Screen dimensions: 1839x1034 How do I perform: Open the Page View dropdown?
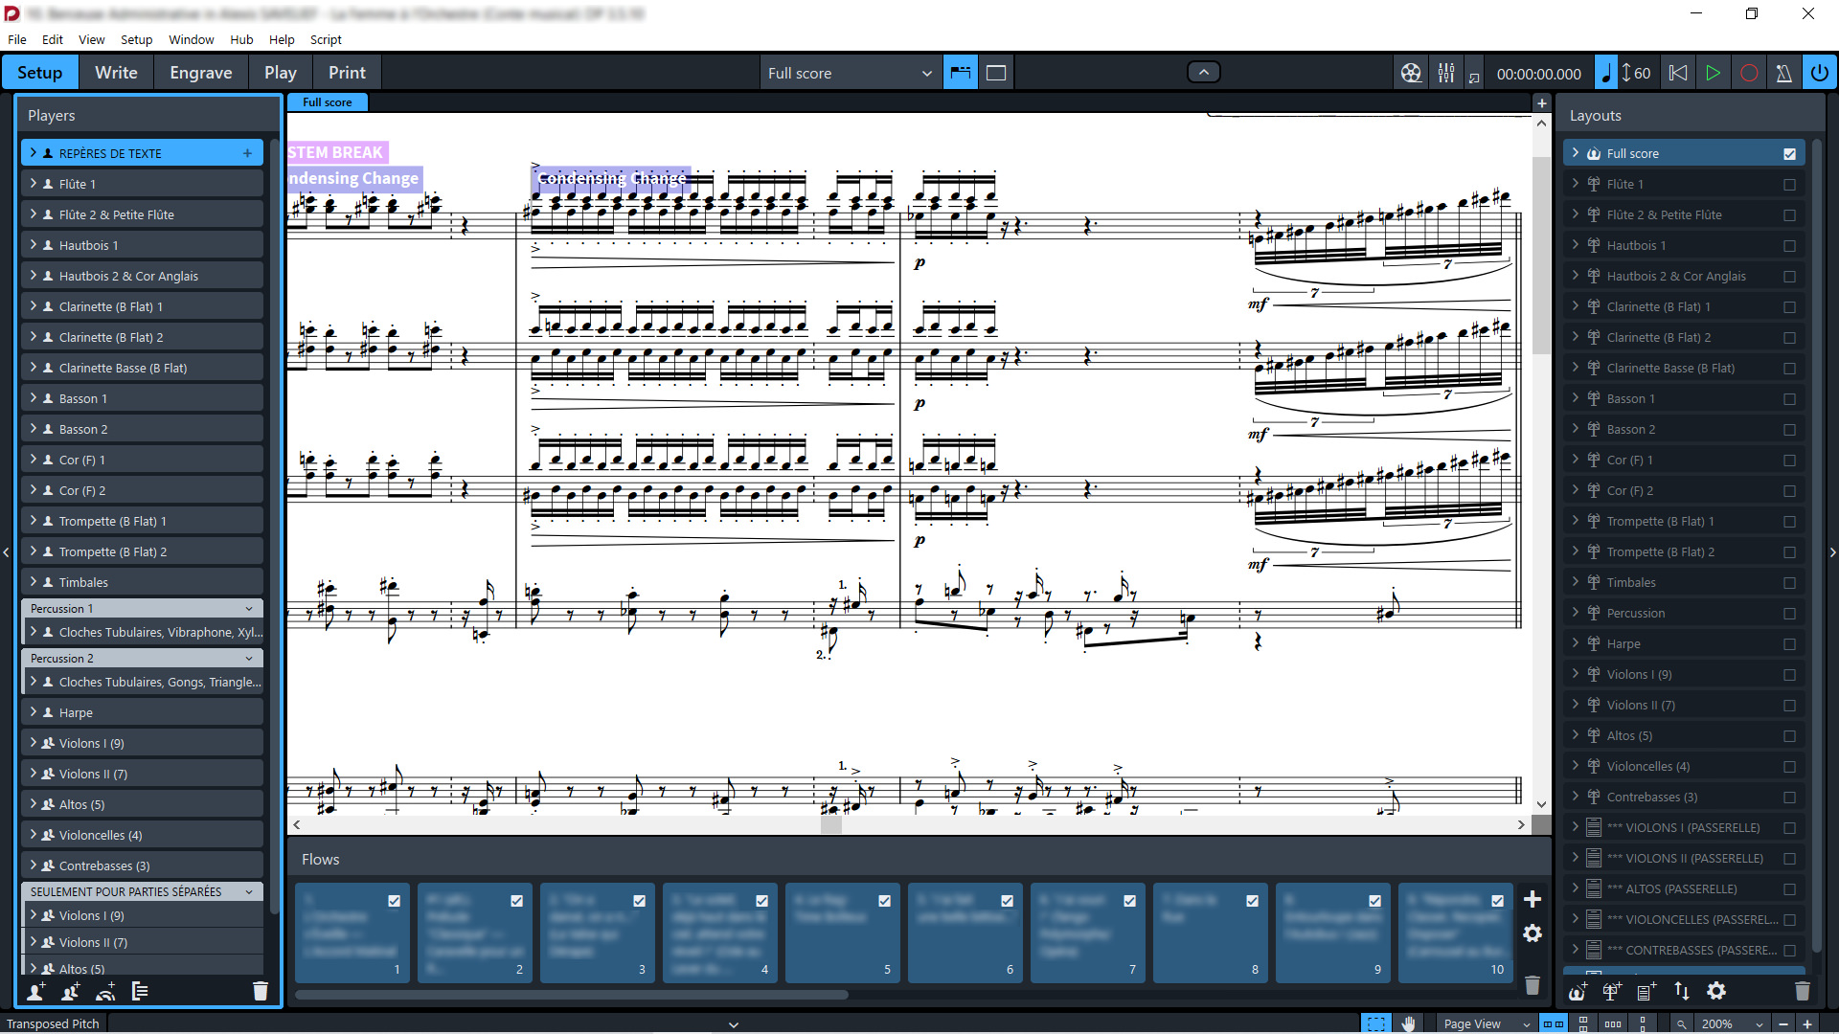[x=1487, y=1023]
